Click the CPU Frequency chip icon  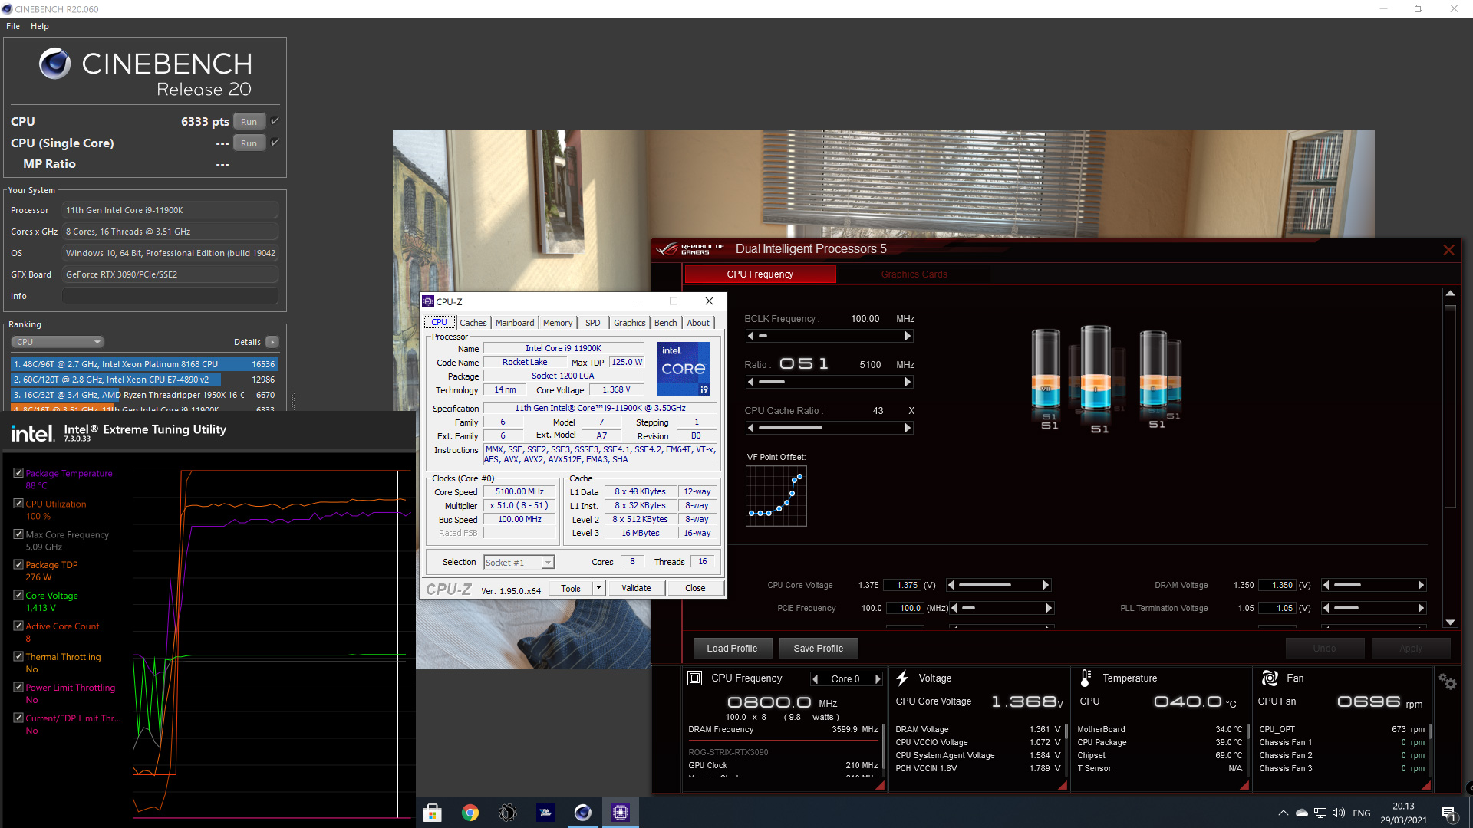click(695, 678)
